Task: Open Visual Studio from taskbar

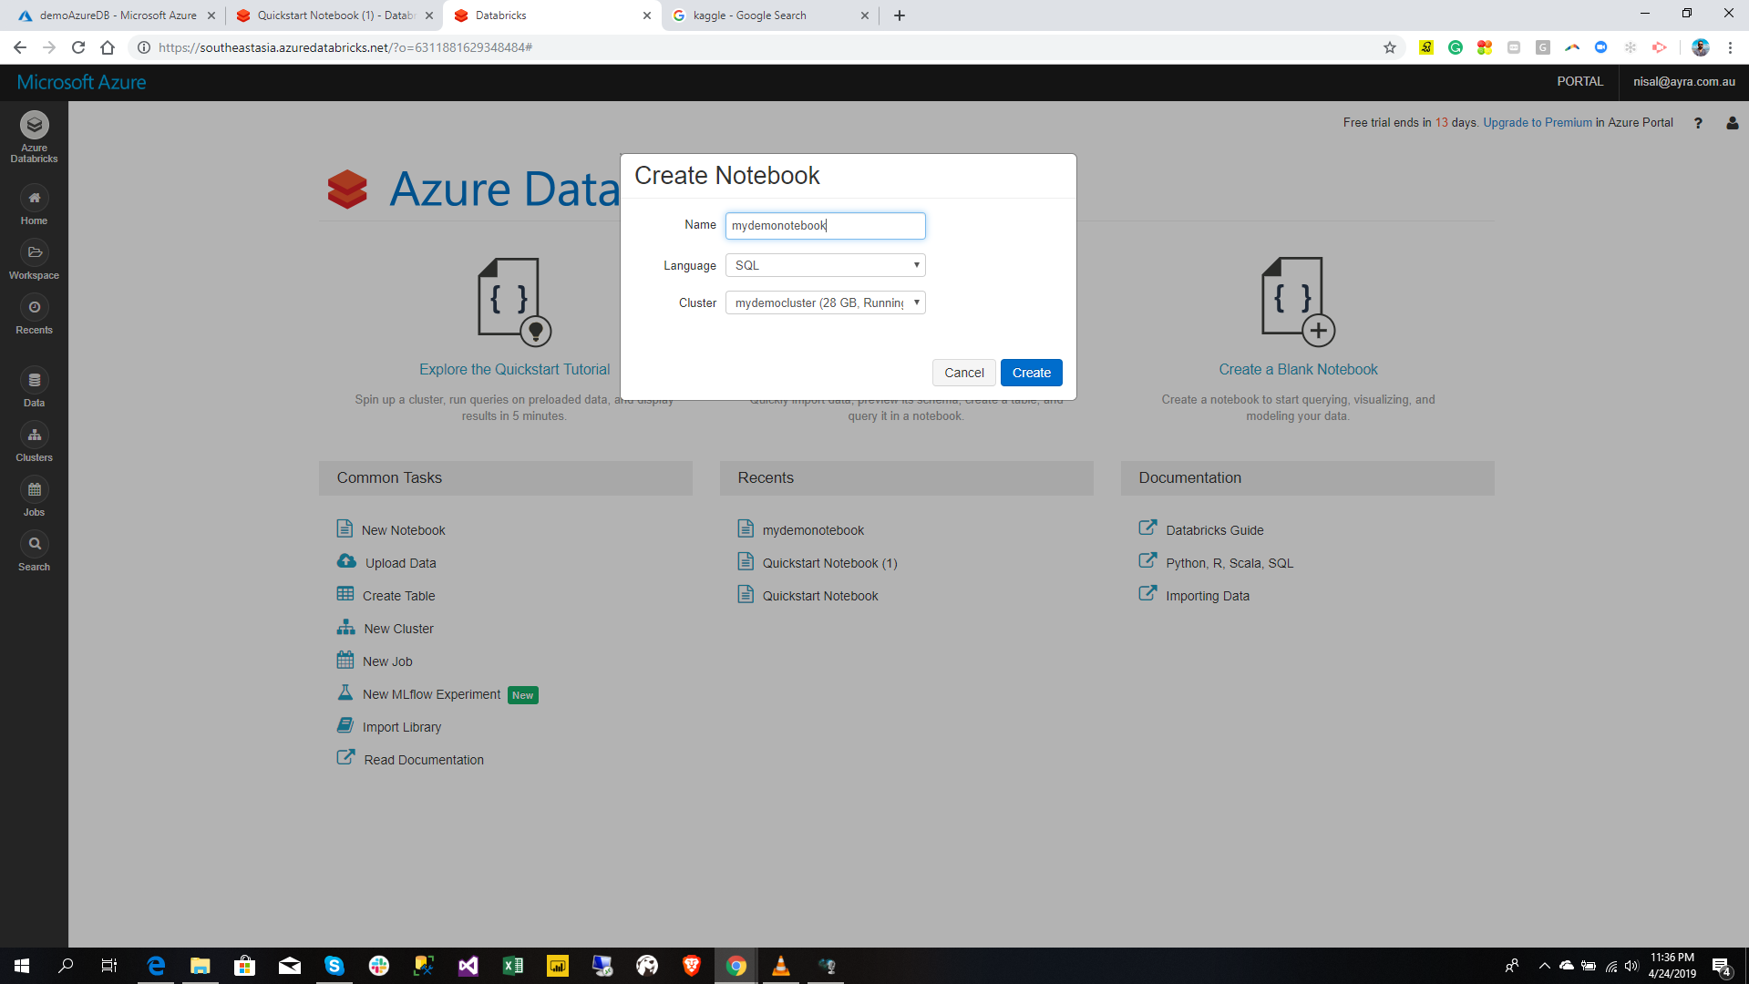Action: (x=468, y=966)
